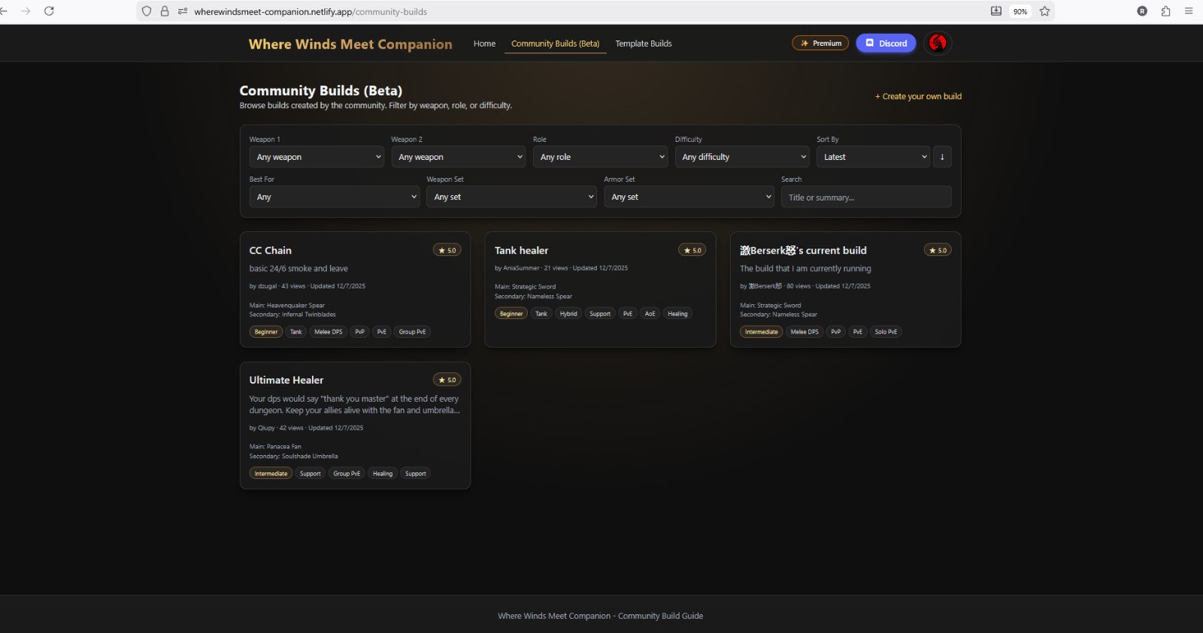This screenshot has width=1203, height=633.
Task: Click Intermediate tag on Ultimate Healer card
Action: [x=271, y=474]
